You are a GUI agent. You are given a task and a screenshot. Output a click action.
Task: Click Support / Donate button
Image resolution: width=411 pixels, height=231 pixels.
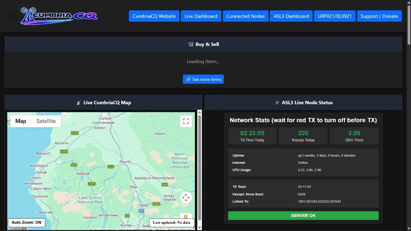pos(379,16)
